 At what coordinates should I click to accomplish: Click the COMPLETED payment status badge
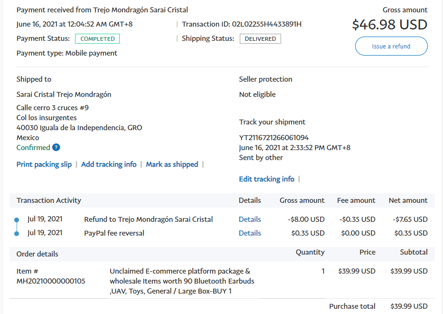click(97, 39)
